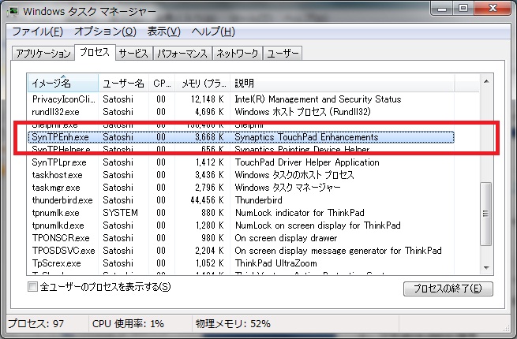Viewport: 517px width, 339px height.
Task: Click the process list scrollbar thumb
Action: pyautogui.click(x=486, y=214)
